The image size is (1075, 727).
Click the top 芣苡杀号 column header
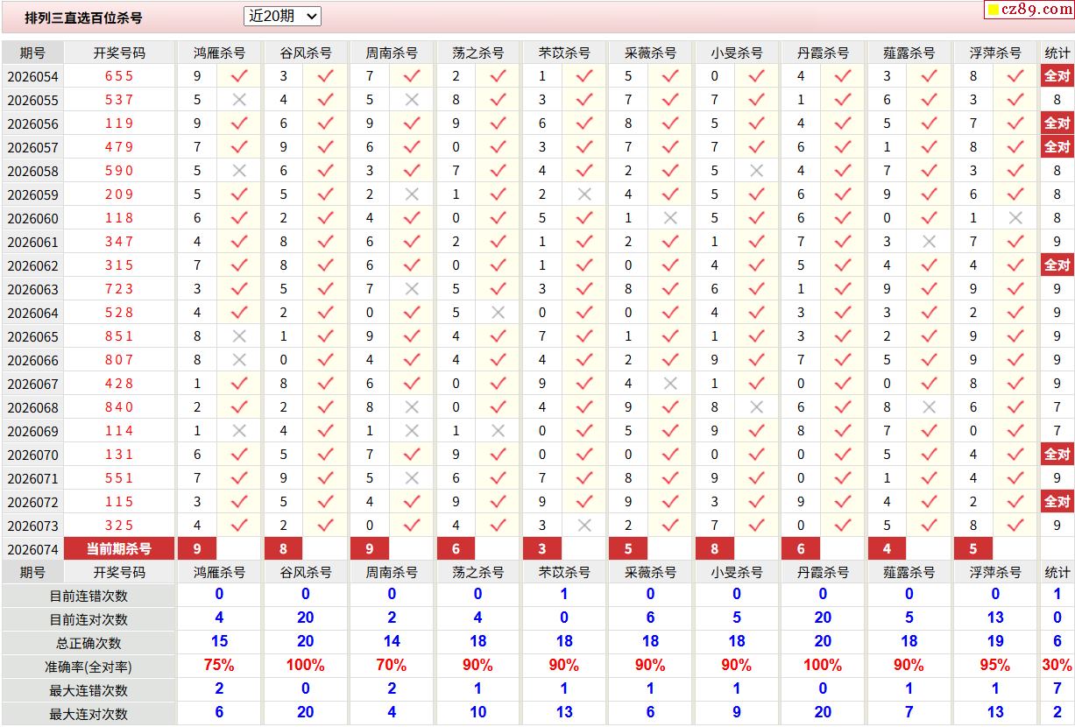(564, 53)
